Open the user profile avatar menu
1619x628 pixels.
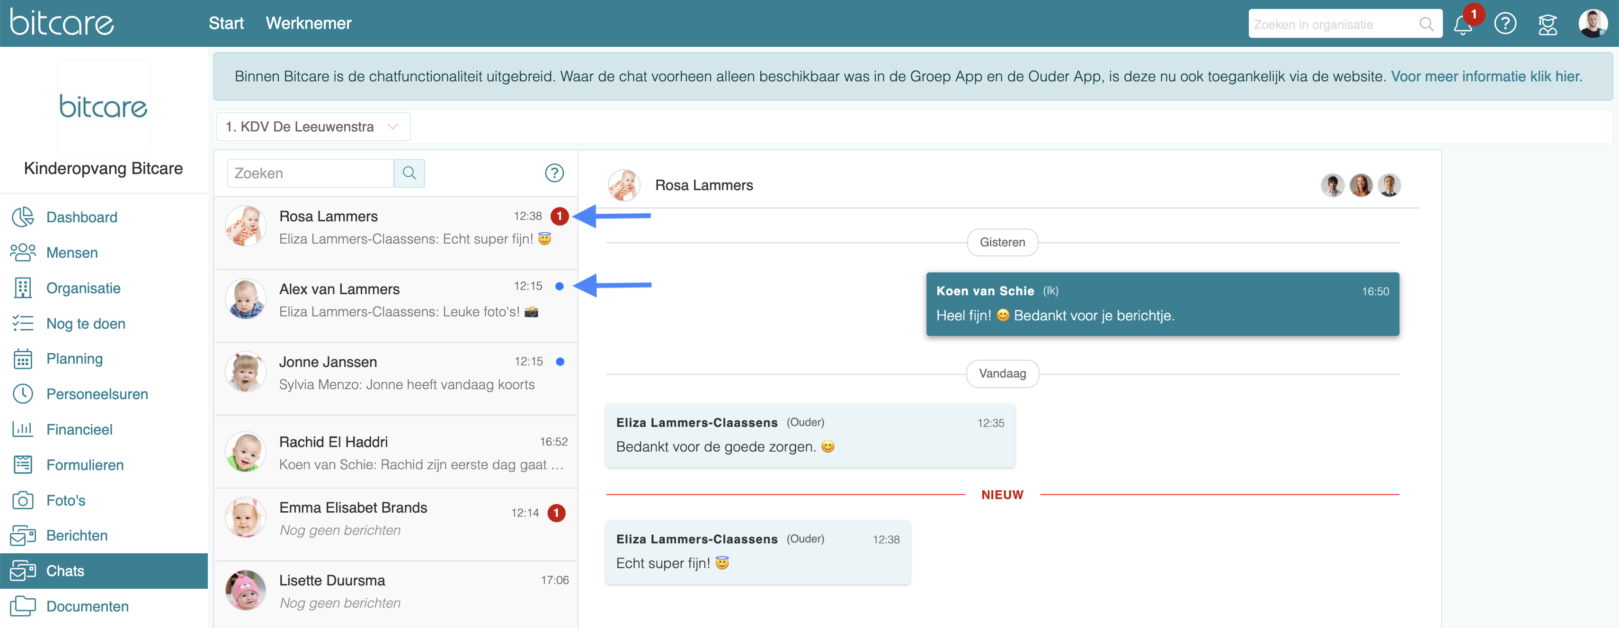(1592, 24)
